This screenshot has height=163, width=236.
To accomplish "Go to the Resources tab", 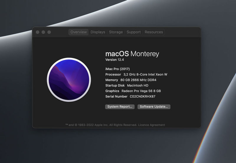I will (x=154, y=32).
